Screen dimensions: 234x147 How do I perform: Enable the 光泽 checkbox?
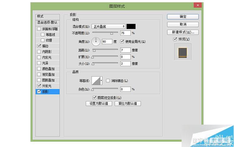39,63
